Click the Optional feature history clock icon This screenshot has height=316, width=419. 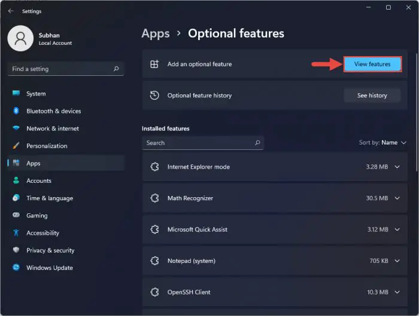154,95
